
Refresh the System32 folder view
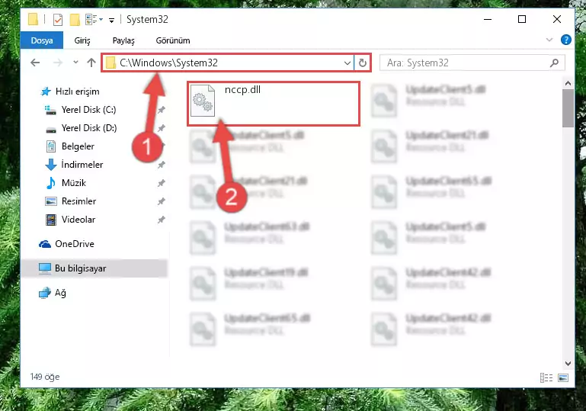click(x=363, y=63)
